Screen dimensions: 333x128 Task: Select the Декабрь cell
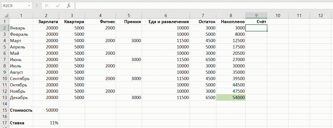point(21,98)
